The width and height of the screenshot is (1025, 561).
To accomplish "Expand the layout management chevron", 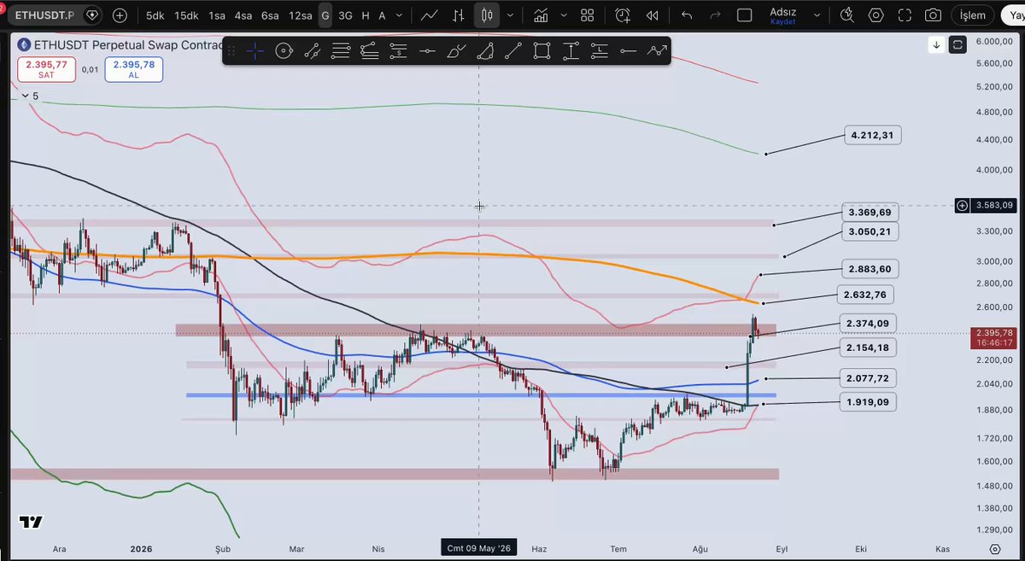I will pos(817,15).
